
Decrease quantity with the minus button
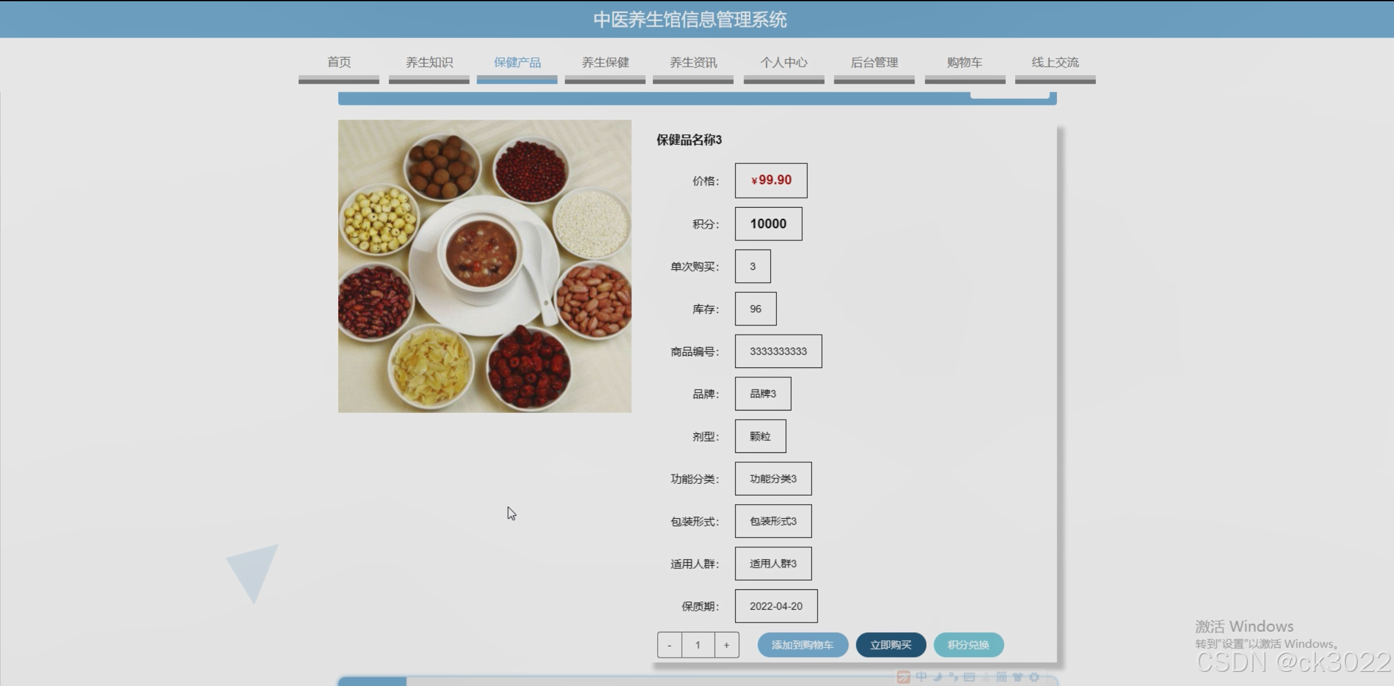click(x=670, y=645)
